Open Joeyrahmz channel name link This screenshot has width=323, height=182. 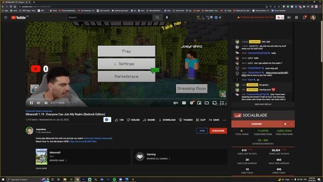[x=41, y=129]
